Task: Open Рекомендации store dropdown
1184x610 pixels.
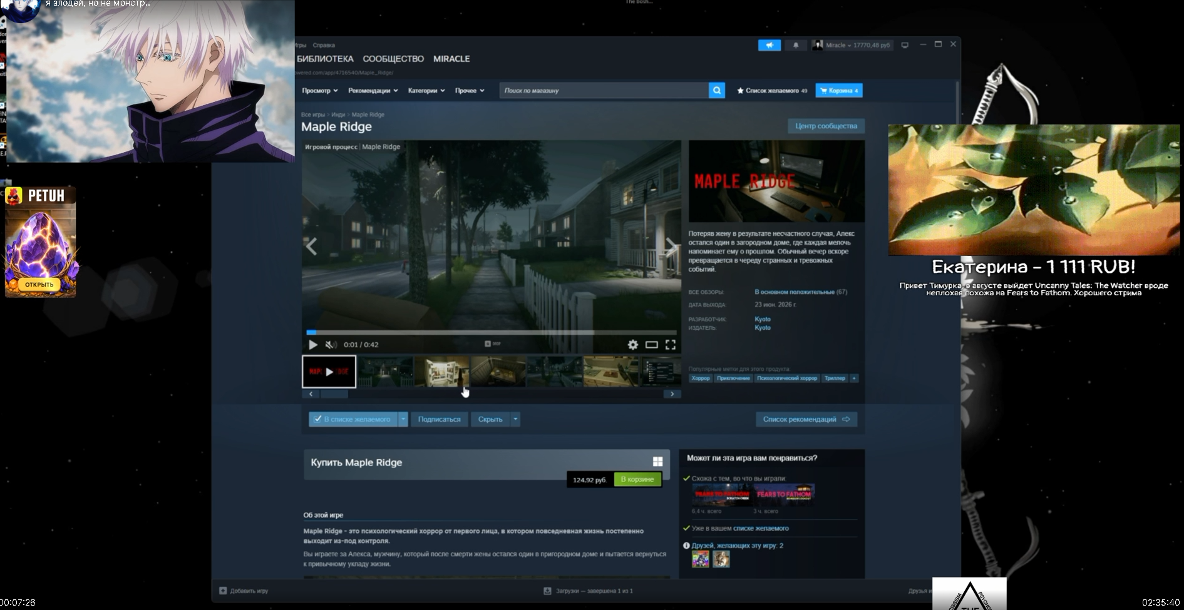Action: click(373, 91)
